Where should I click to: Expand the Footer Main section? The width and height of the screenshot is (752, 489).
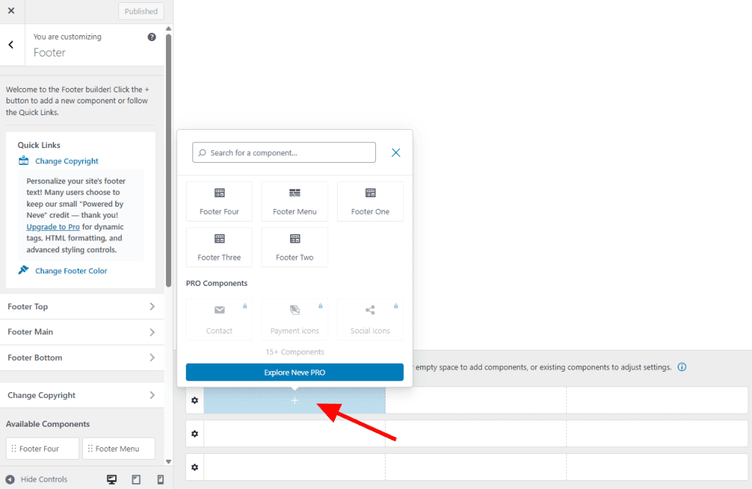click(82, 332)
